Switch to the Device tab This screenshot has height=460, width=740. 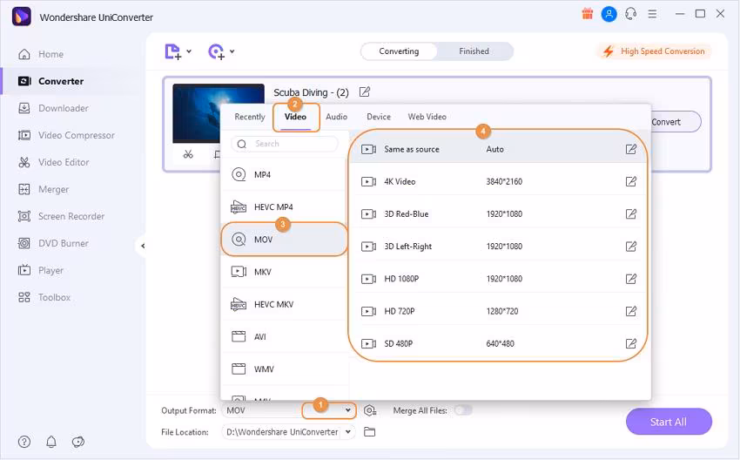[x=379, y=117]
